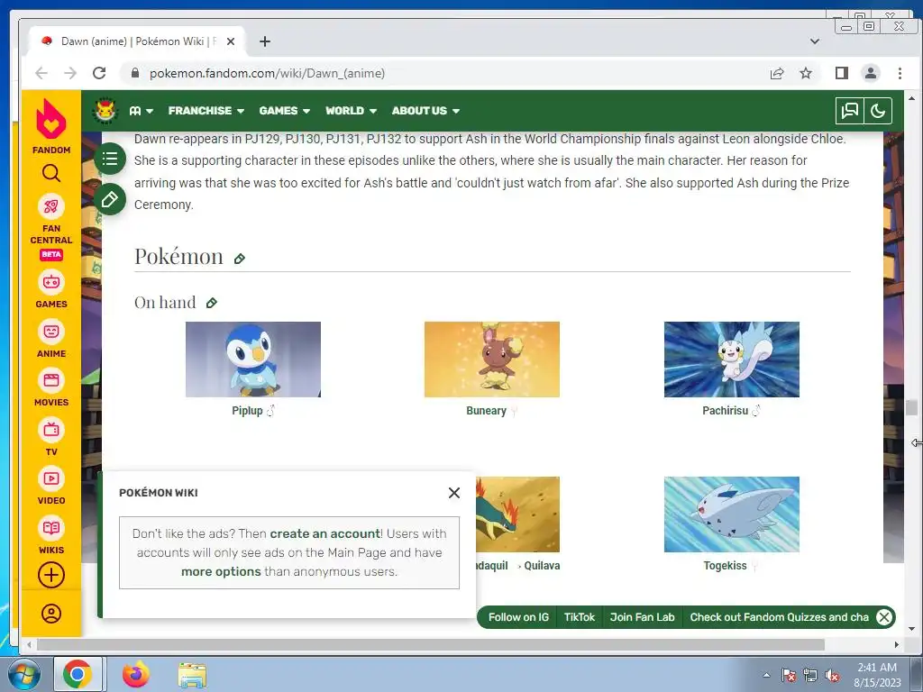Open the Piplup image thumbnail
The width and height of the screenshot is (923, 692).
coord(253,360)
